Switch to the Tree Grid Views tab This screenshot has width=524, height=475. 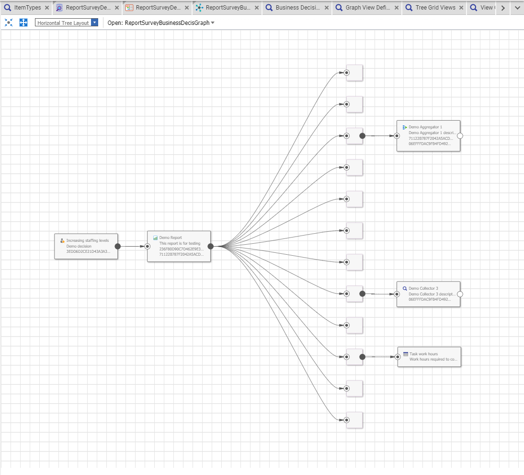(x=435, y=7)
